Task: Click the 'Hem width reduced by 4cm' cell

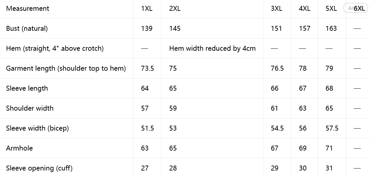Action: pyautogui.click(x=212, y=48)
